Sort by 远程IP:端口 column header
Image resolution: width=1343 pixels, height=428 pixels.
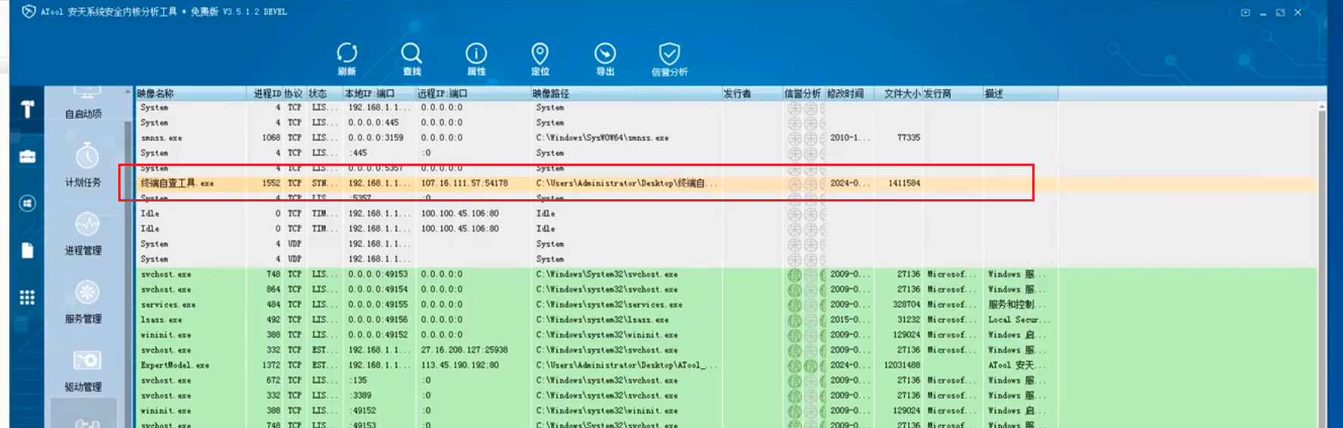[x=473, y=93]
